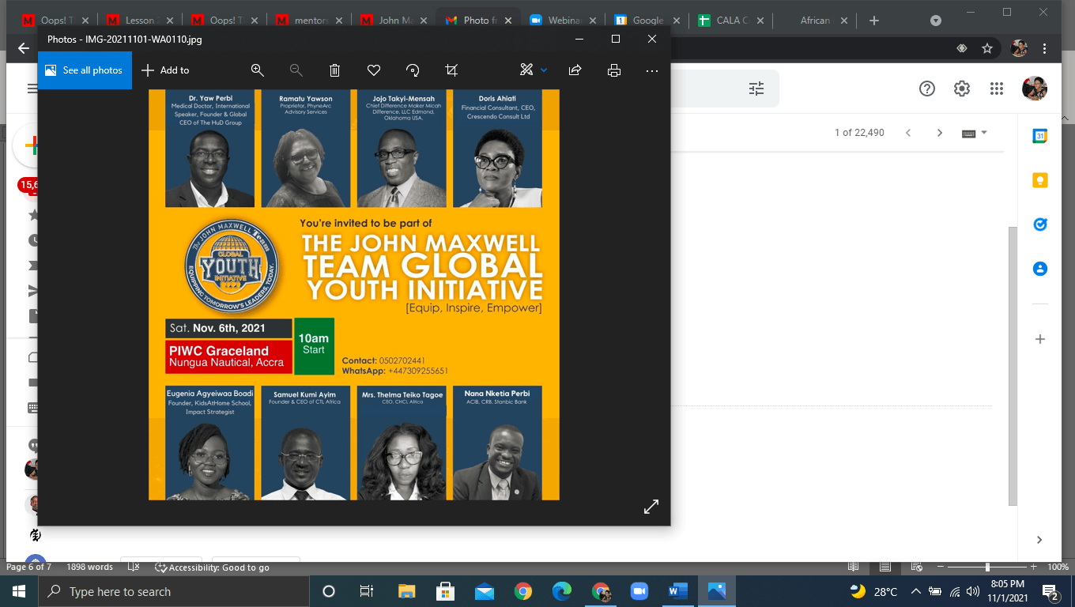Zoom in Word with plus button
Image resolution: width=1075 pixels, height=607 pixels.
[1033, 567]
